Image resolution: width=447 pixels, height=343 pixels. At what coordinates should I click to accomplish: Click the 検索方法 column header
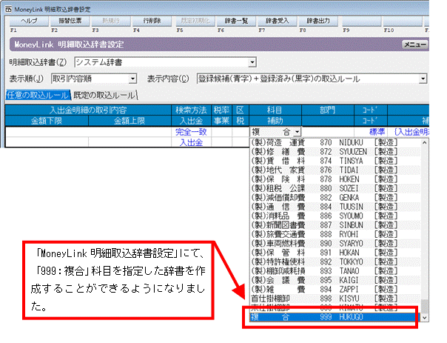(191, 110)
